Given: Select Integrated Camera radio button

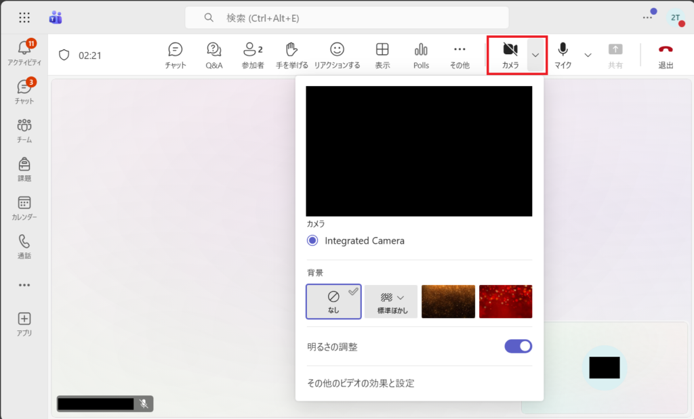Looking at the screenshot, I should [x=312, y=240].
